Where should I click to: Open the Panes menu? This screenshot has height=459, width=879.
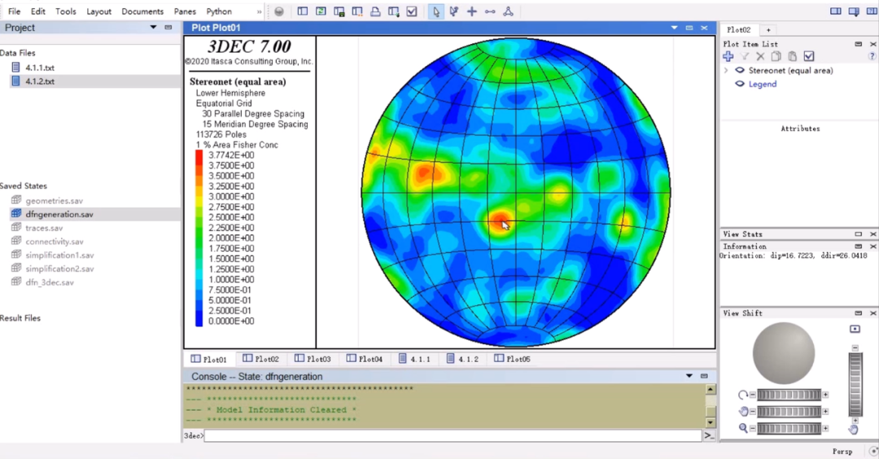click(x=185, y=11)
